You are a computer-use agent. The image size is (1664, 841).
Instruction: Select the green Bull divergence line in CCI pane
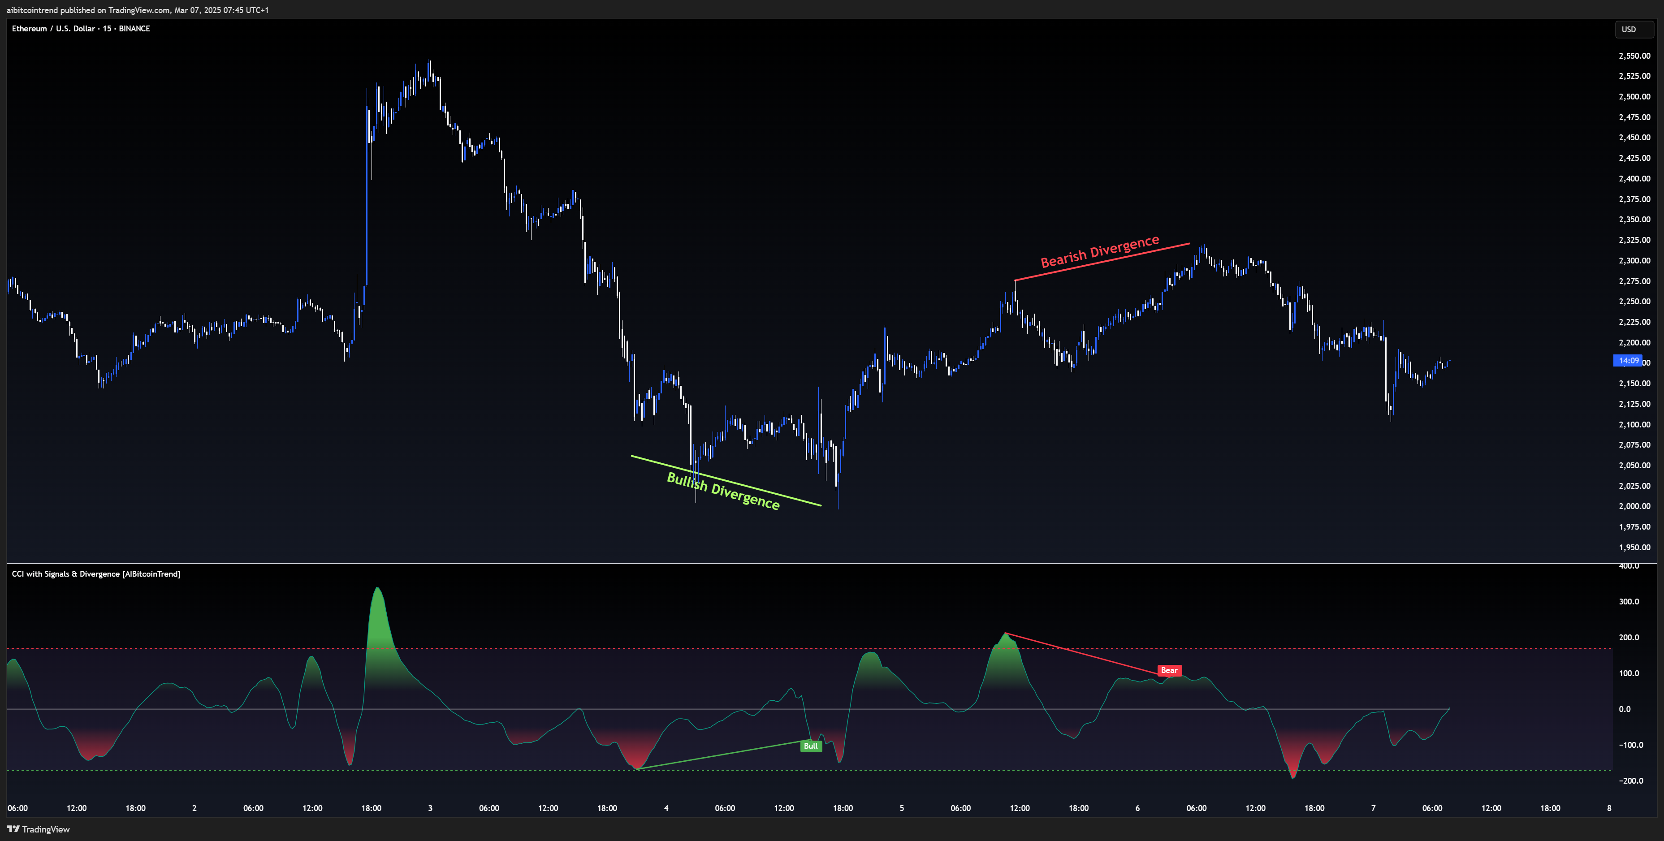point(723,755)
